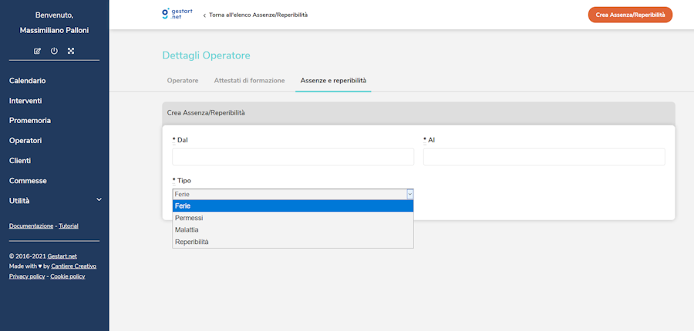Screen dimensions: 694x331
Task: Click the Dal date input field
Action: pos(293,157)
